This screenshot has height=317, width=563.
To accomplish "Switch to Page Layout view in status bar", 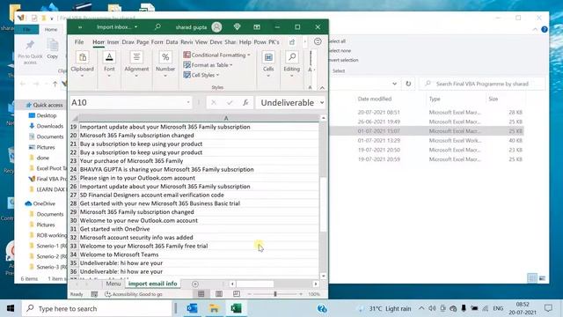I will point(219,294).
